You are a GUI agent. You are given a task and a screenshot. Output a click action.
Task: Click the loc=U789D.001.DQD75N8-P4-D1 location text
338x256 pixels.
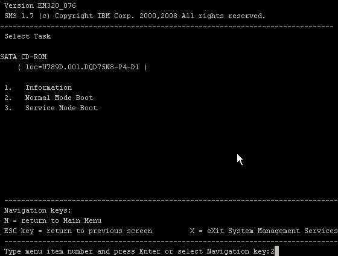point(83,67)
